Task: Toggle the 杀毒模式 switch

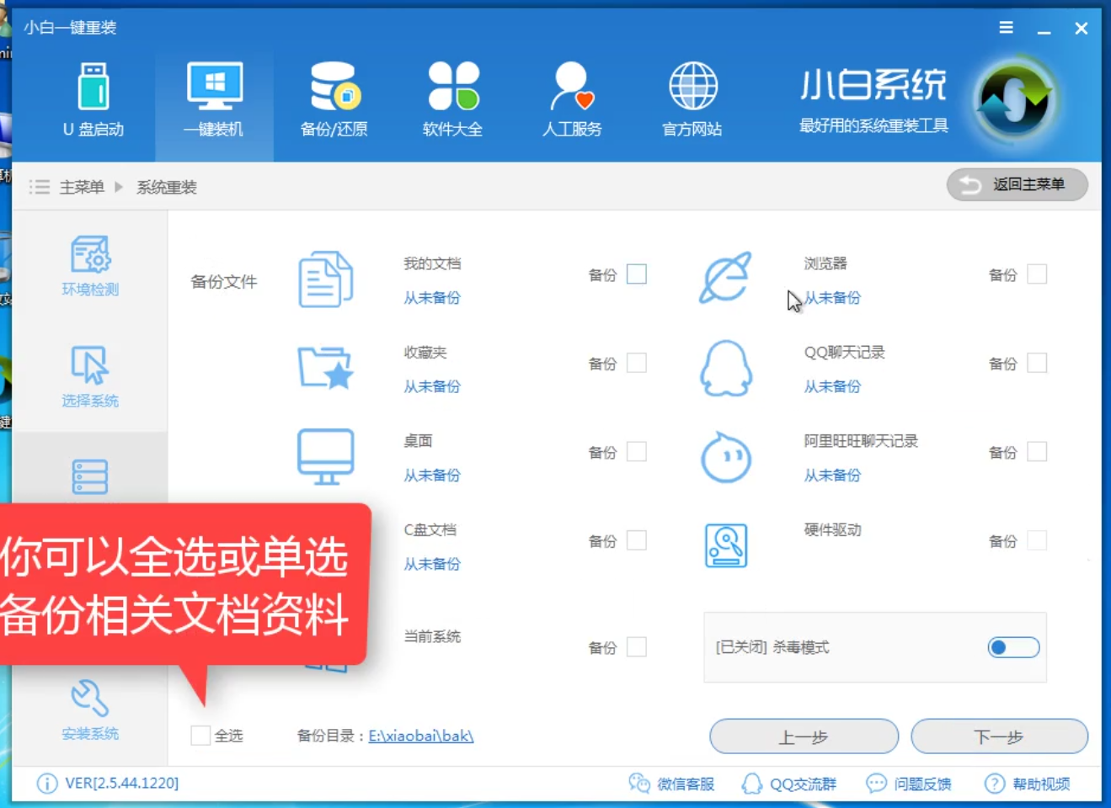Action: tap(1013, 647)
